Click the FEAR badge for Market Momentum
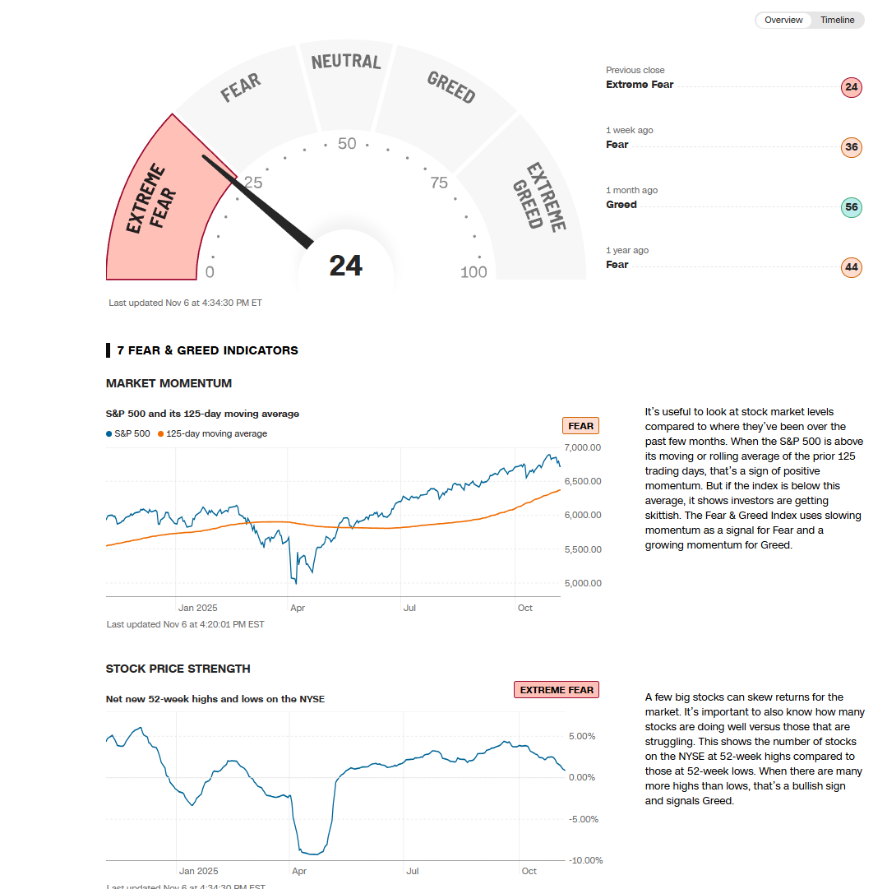Screen dimensions: 887x889 tap(580, 426)
